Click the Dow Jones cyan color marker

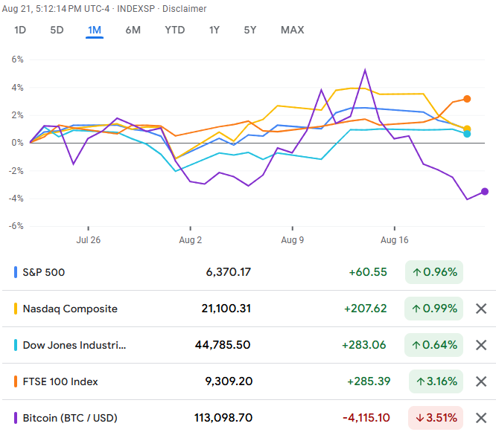(x=16, y=345)
